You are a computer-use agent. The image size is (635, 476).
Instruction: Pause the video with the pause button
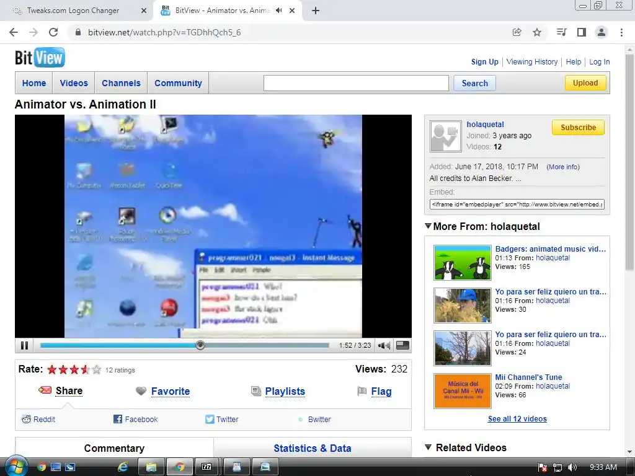tap(24, 345)
